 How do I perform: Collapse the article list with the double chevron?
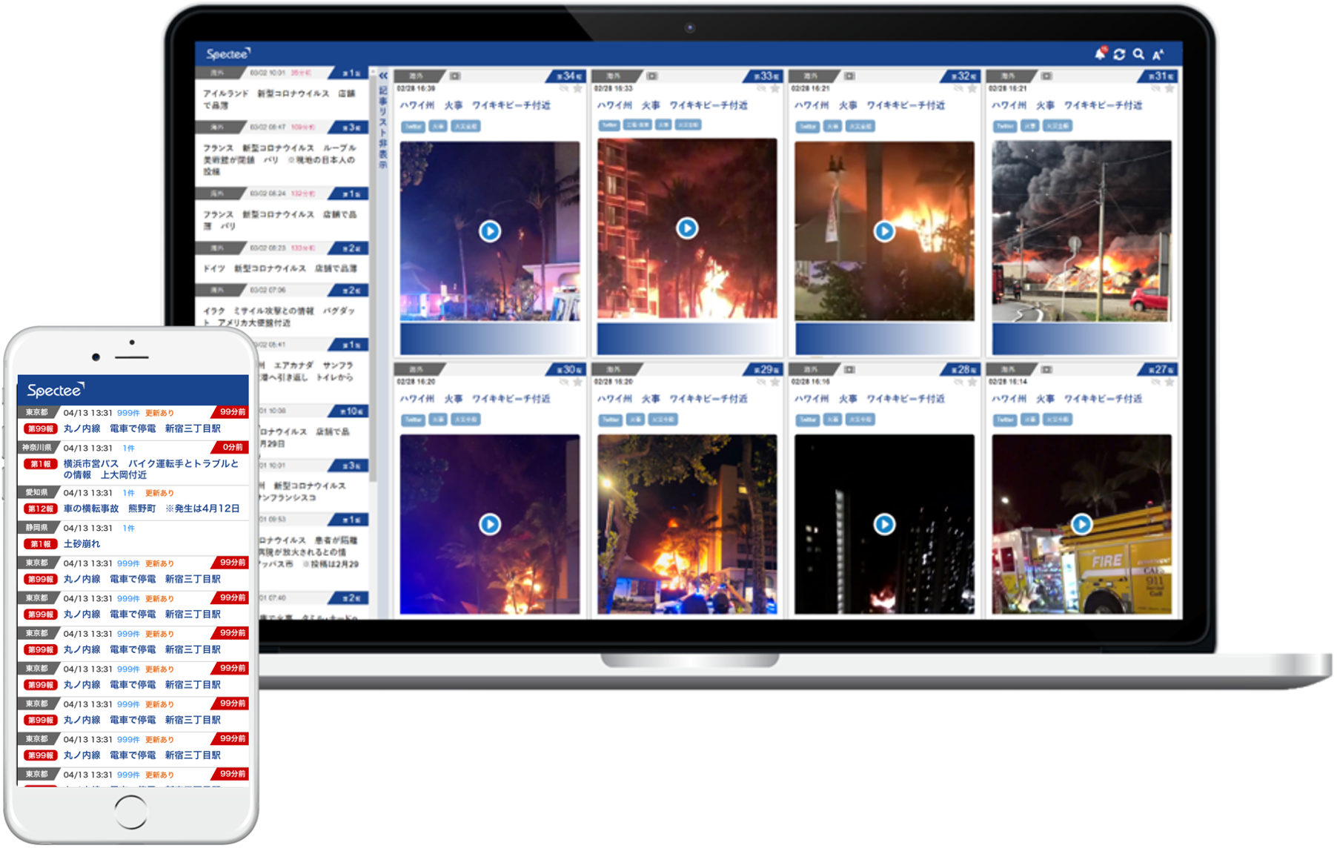(383, 76)
